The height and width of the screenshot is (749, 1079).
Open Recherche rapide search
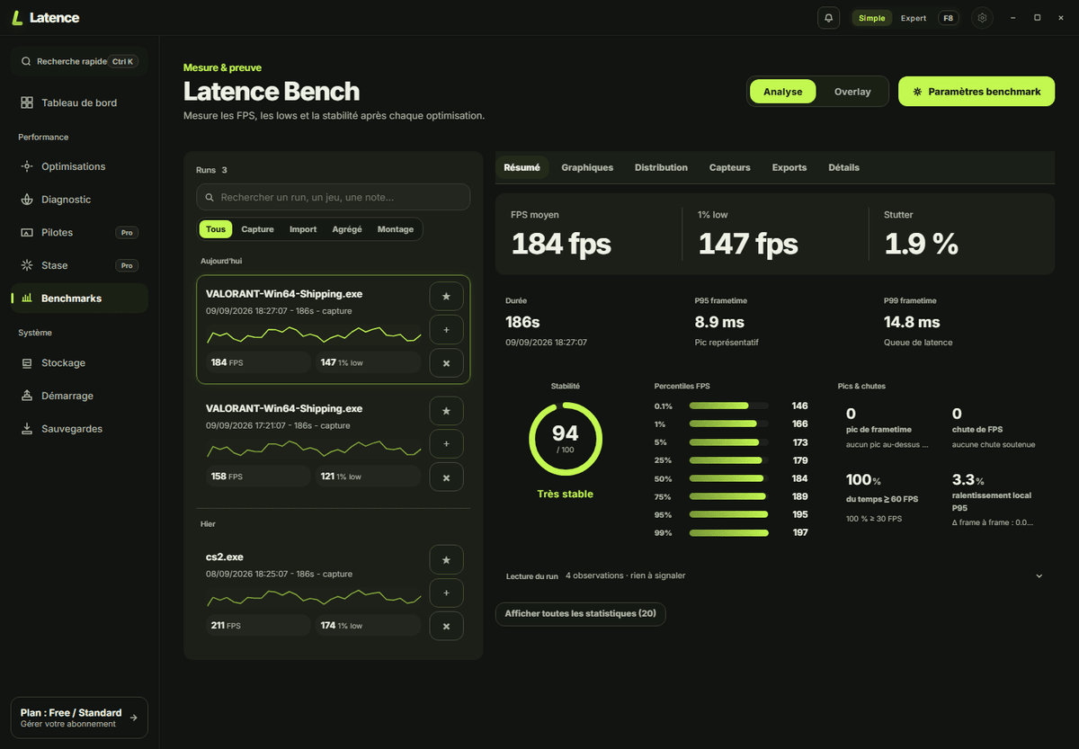pyautogui.click(x=79, y=62)
